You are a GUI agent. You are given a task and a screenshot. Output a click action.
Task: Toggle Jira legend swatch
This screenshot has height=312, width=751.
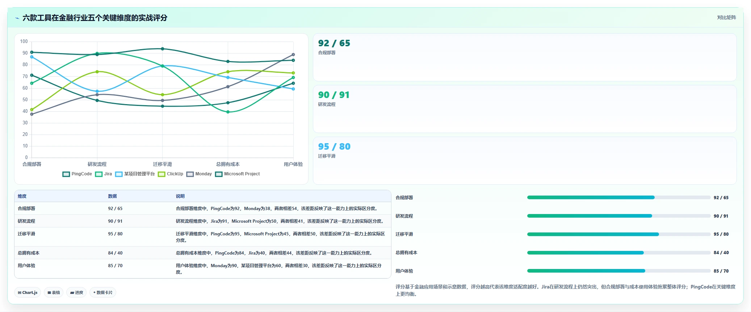(99, 174)
